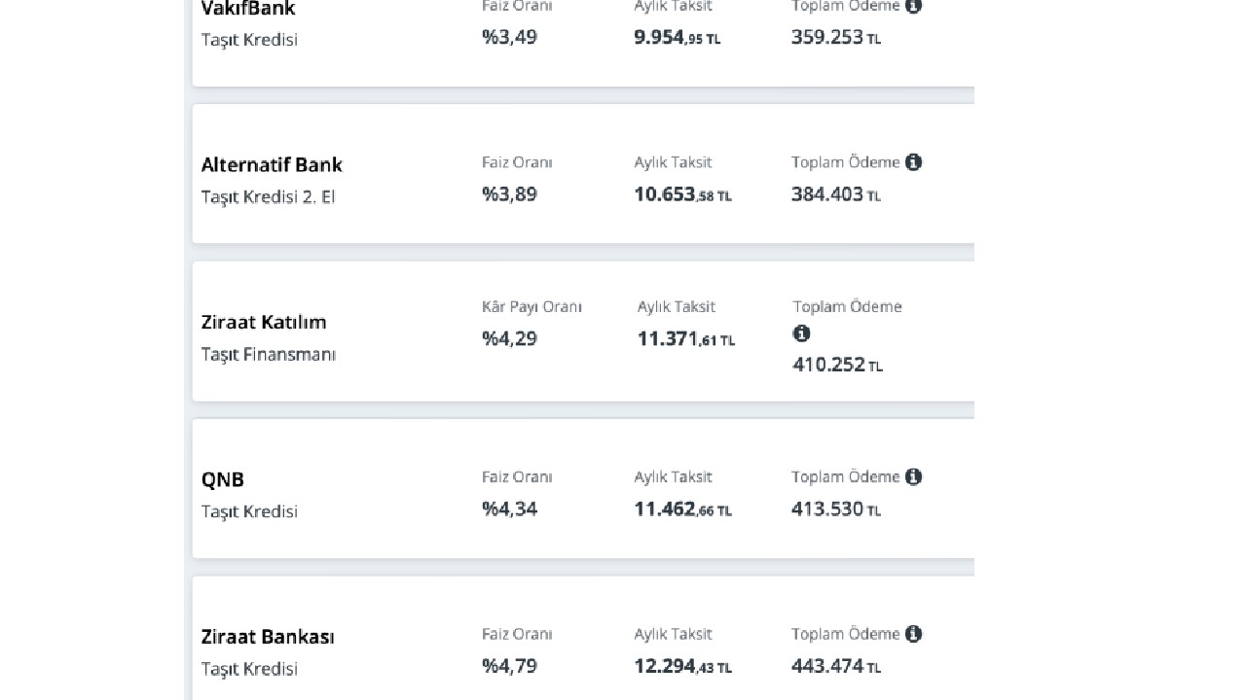Image resolution: width=1246 pixels, height=700 pixels.
Task: Click total payment 410.252 TL
Action: pyautogui.click(x=838, y=366)
